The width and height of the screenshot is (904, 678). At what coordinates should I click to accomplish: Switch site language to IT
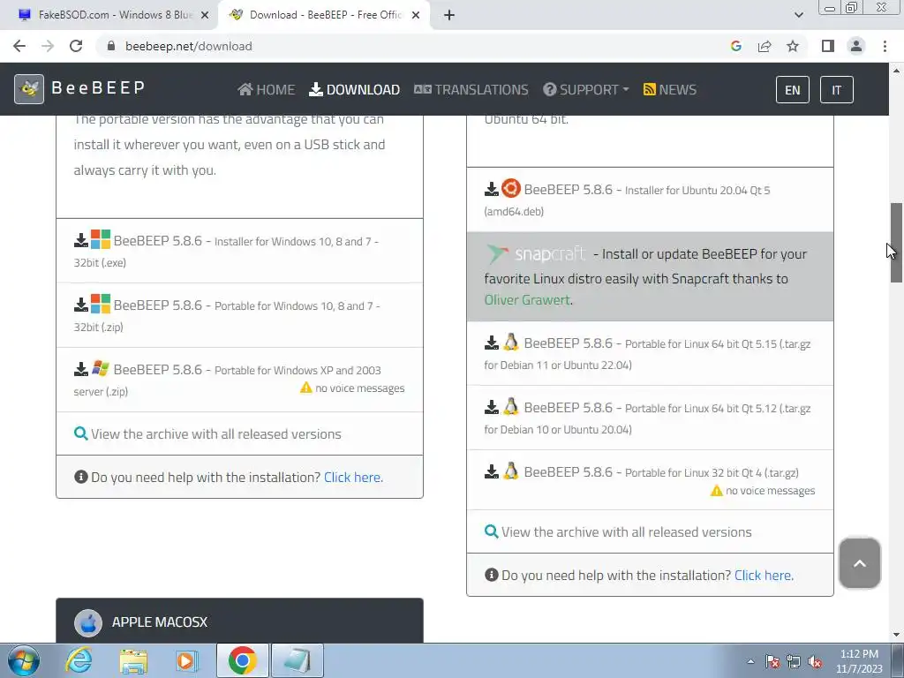(837, 89)
